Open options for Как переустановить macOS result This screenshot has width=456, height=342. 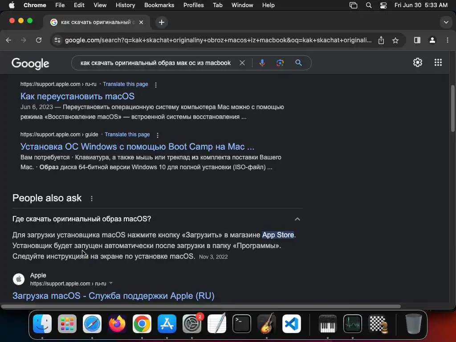(156, 85)
